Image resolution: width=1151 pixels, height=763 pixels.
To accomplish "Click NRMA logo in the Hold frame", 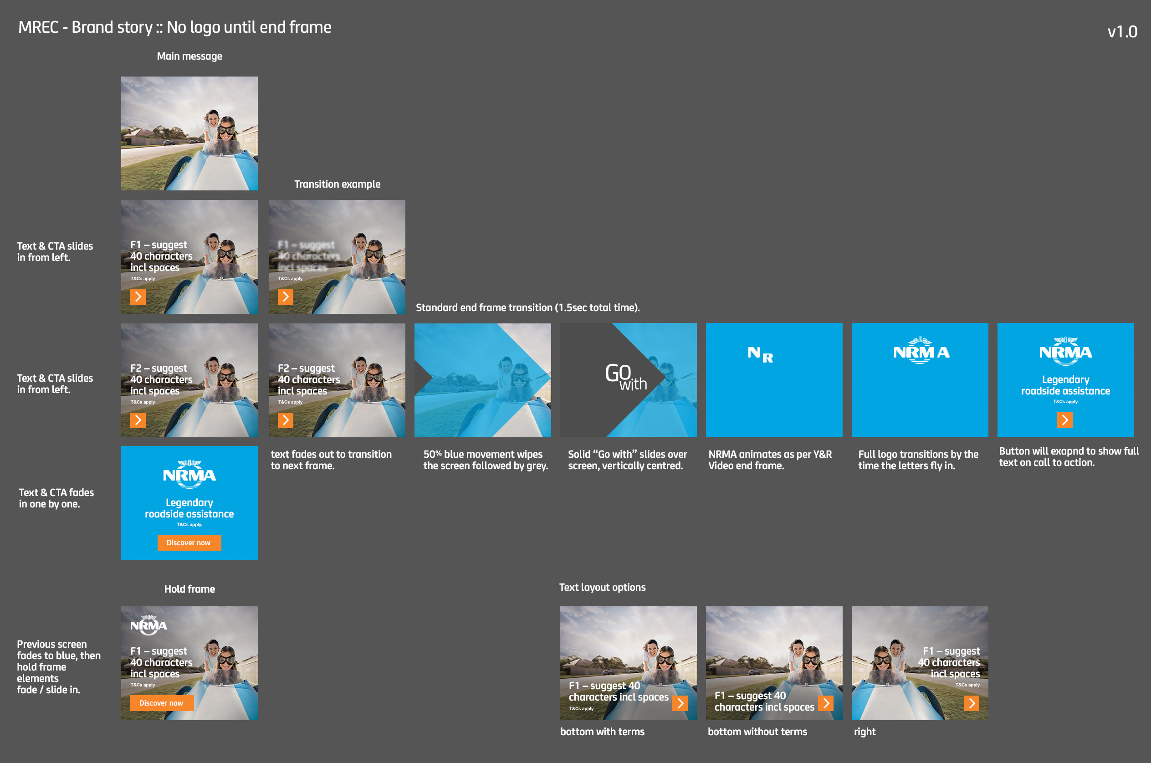I will tap(148, 625).
